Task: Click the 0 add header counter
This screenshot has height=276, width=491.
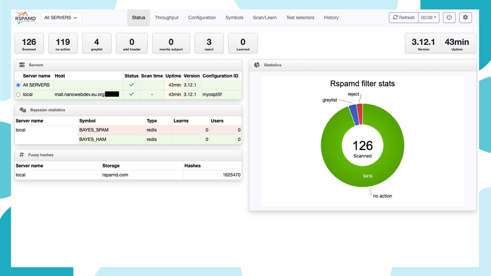Action: (x=132, y=43)
